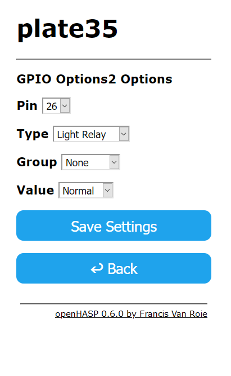Viewport: 231px width, 376px height.
Task: Click the Type field label
Action: pos(33,134)
